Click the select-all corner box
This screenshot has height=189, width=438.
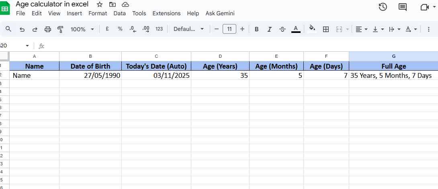tap(5, 56)
